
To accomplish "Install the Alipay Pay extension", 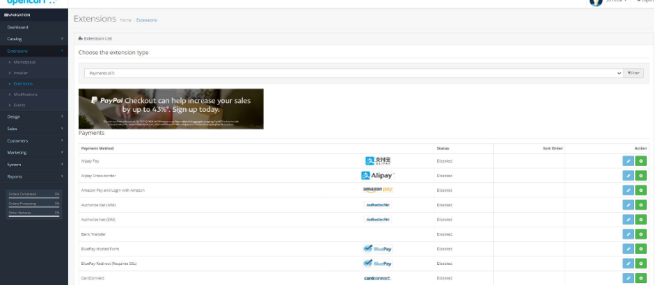I will click(x=641, y=161).
